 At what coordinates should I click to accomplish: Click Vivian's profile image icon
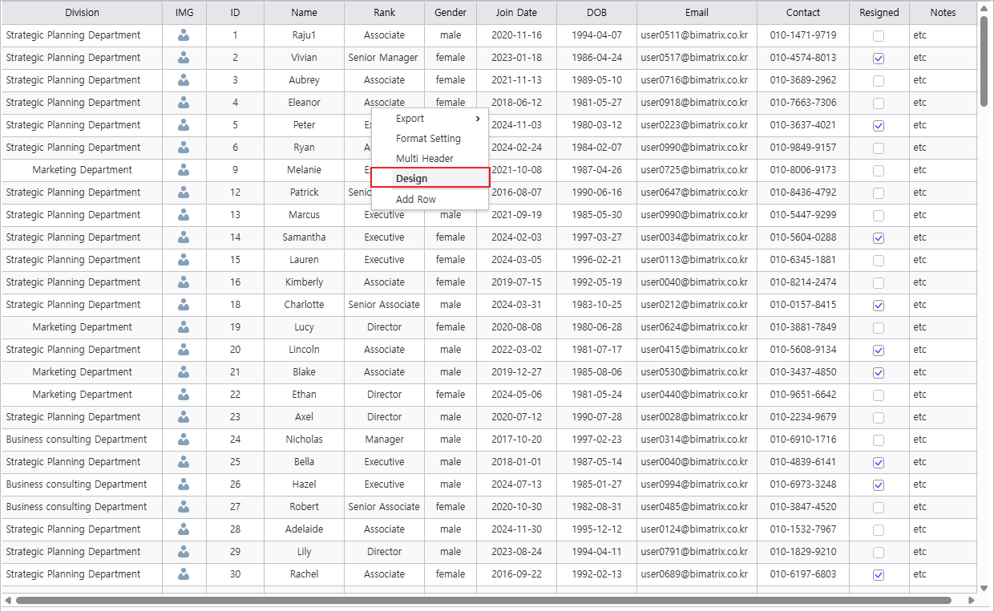184,58
